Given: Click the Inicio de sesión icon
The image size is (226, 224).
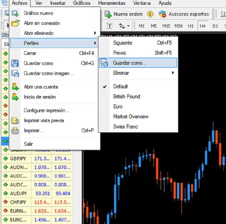Looking at the screenshot, I should pos(15,97).
